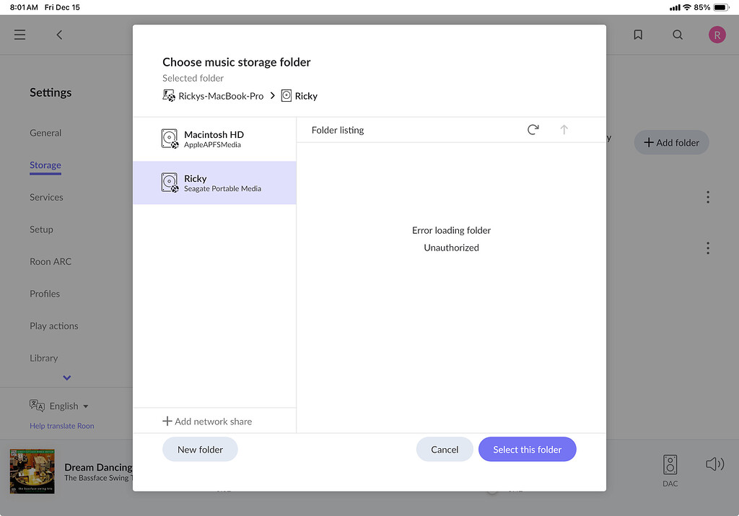This screenshot has width=739, height=516.
Task: Click the Help translate Roon link
Action: 61,426
